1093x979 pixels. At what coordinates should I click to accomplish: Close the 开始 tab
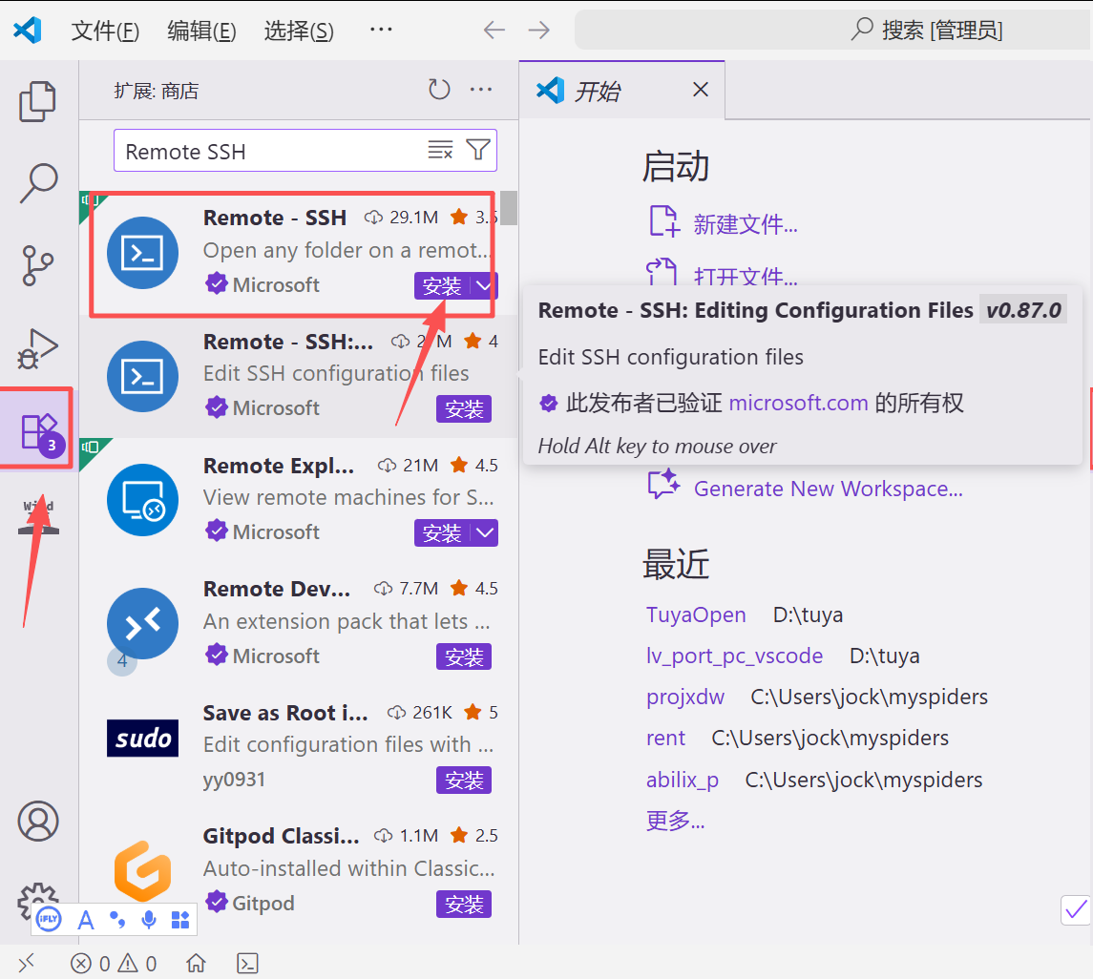click(x=701, y=89)
